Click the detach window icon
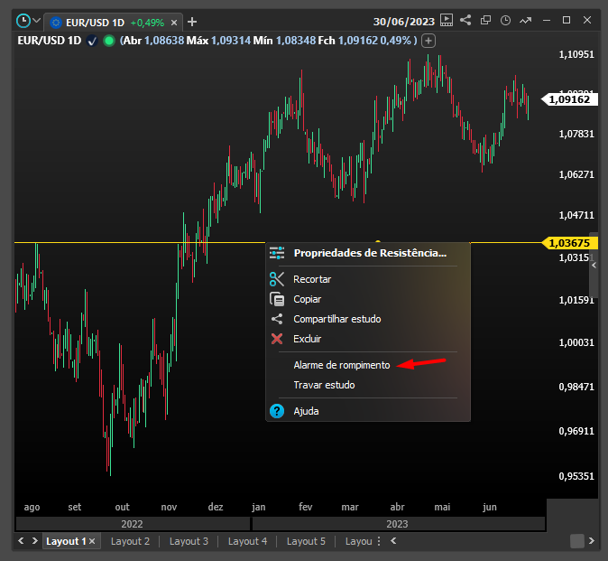 click(x=486, y=20)
